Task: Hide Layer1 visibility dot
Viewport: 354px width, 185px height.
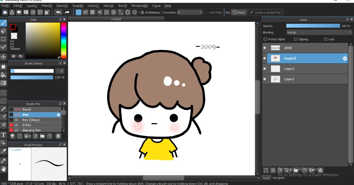Action: [x=264, y=79]
